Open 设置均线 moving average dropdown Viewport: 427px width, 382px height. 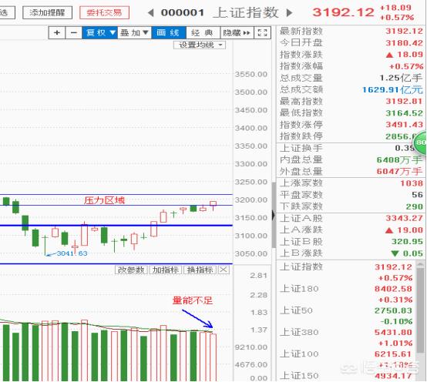200,45
